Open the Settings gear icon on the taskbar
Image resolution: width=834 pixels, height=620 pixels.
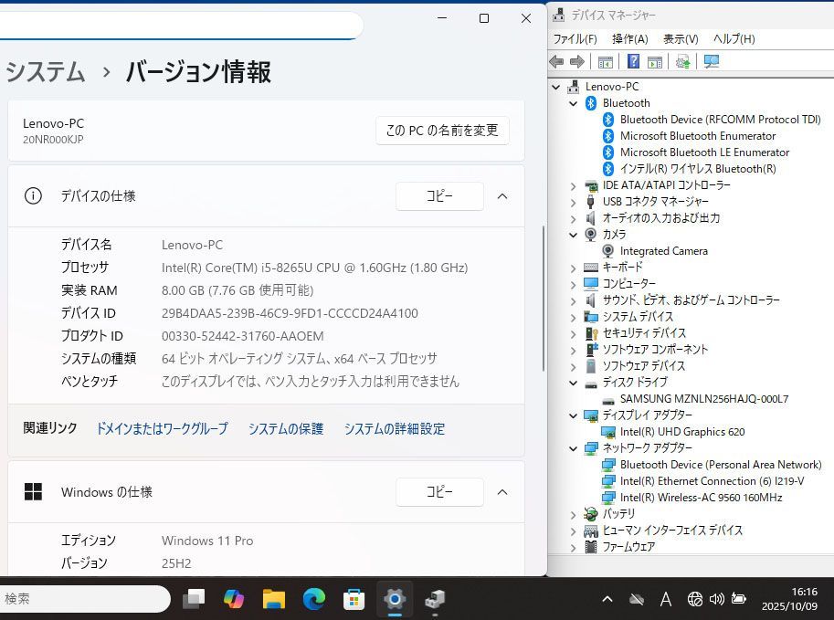point(394,599)
